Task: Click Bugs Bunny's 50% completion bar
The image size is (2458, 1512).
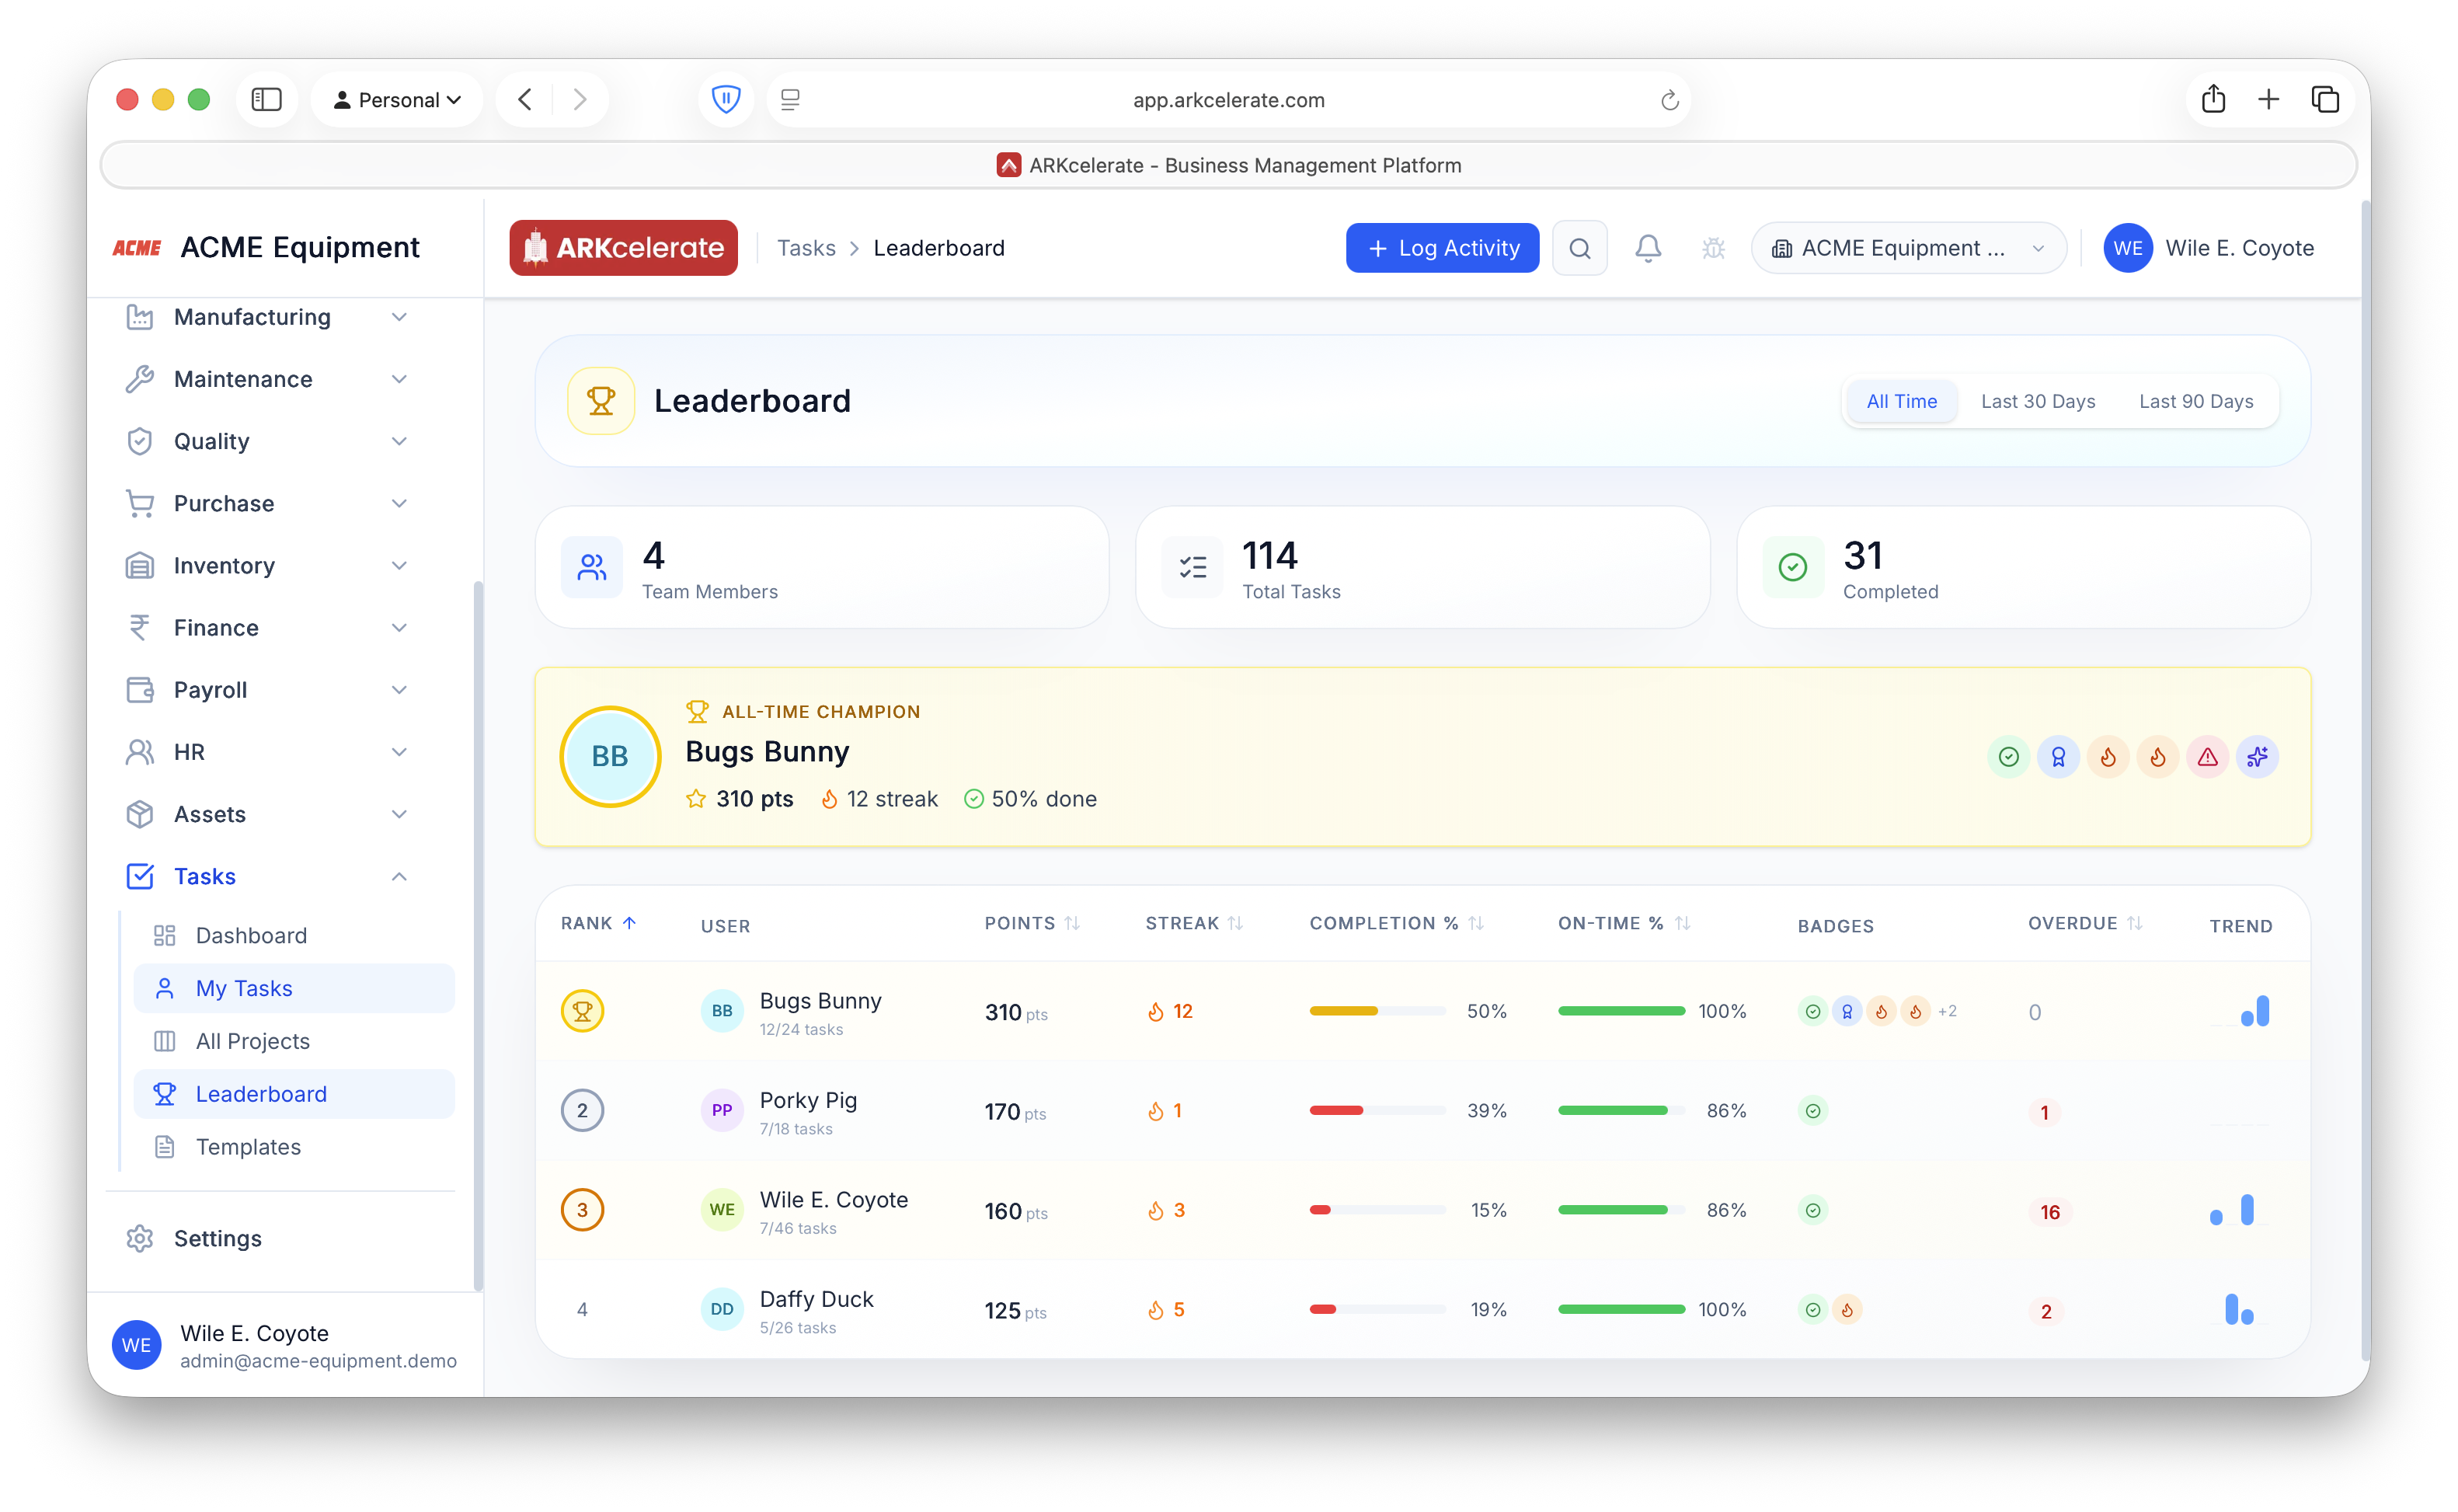Action: tap(1377, 1011)
